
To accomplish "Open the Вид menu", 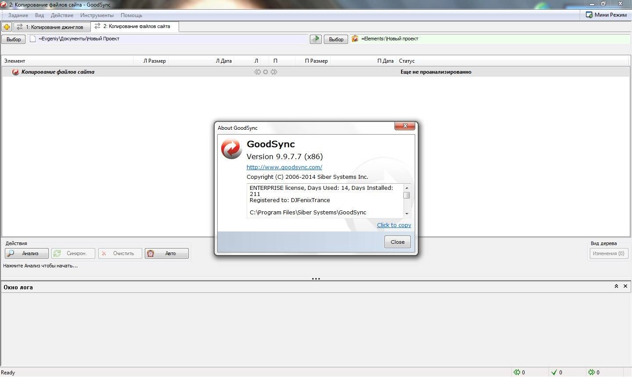I will (39, 15).
